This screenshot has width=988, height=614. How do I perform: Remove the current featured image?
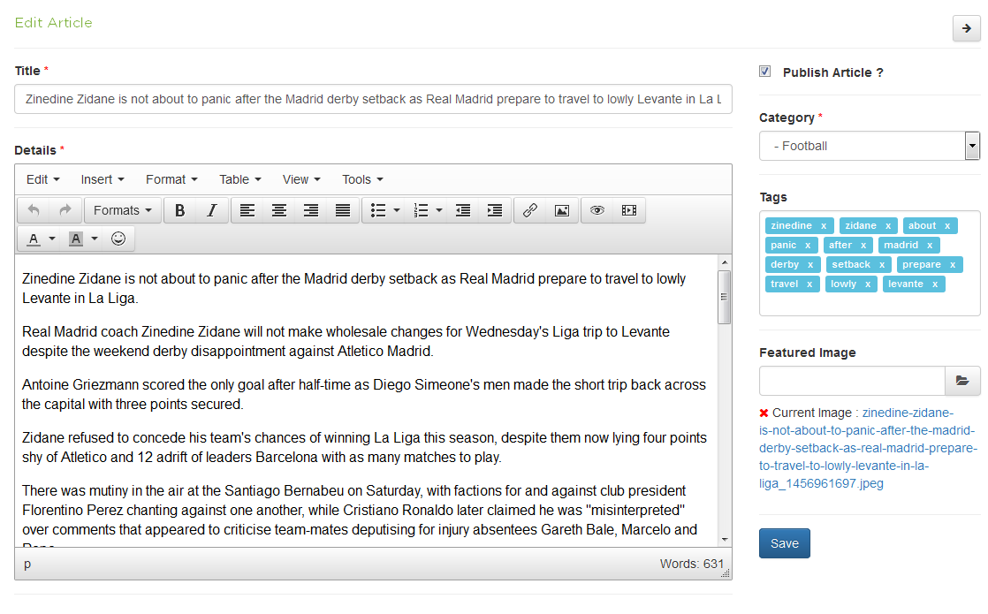(764, 413)
